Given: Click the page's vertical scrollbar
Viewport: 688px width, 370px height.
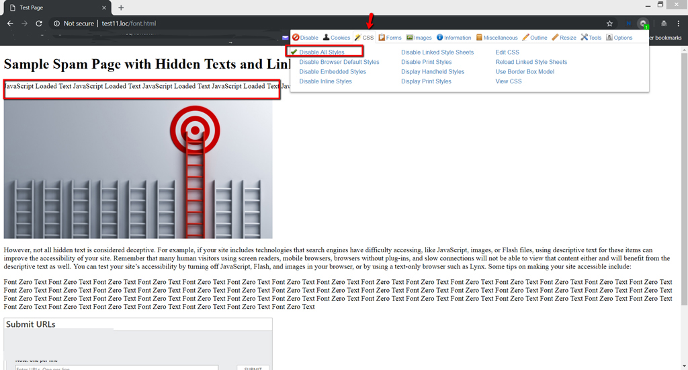Looking at the screenshot, I should click(x=684, y=175).
